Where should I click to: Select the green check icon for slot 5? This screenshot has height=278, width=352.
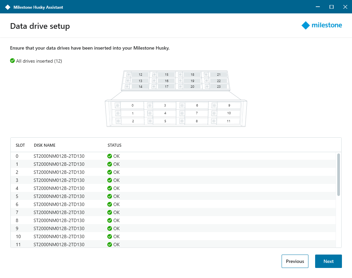click(x=110, y=196)
